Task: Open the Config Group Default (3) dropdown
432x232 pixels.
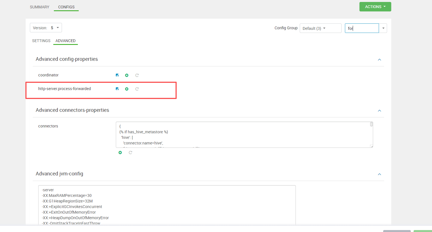Action: click(320, 28)
